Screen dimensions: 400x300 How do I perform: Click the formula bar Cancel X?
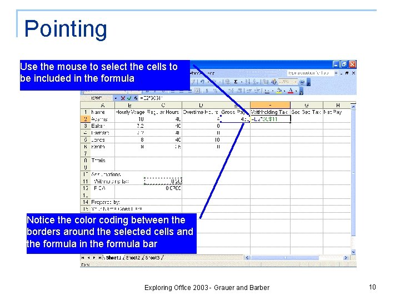pos(123,98)
